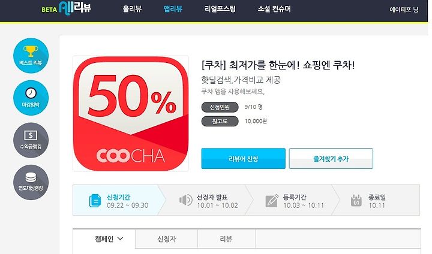The width and height of the screenshot is (432, 254).
Task: Go to 올리뷰 in top navigation
Action: tap(132, 9)
